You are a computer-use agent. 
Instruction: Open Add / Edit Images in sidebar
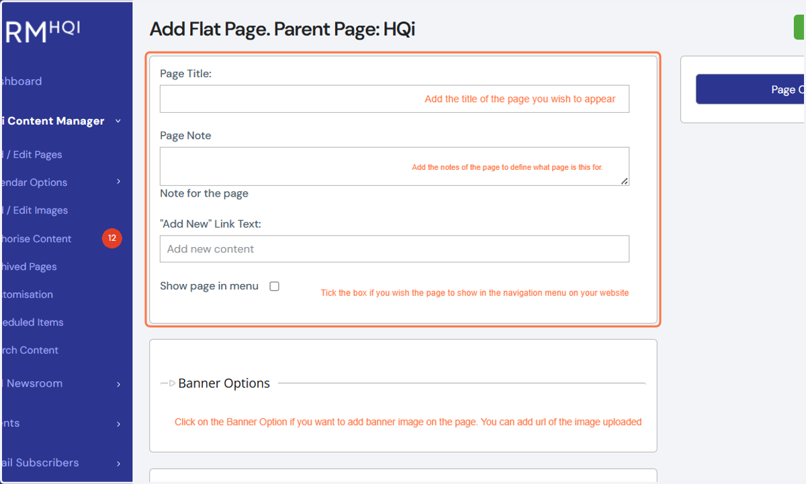click(34, 210)
